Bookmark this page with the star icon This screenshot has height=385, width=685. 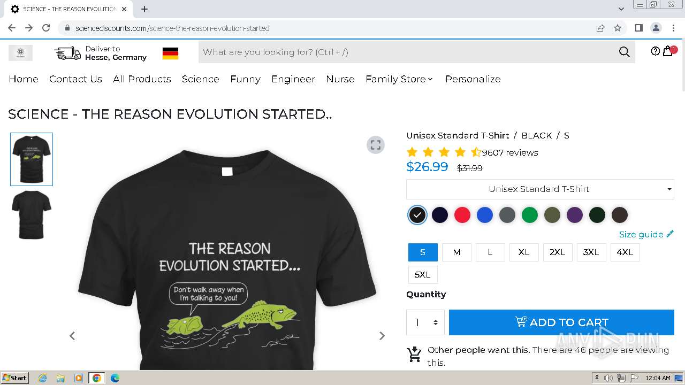pyautogui.click(x=618, y=28)
